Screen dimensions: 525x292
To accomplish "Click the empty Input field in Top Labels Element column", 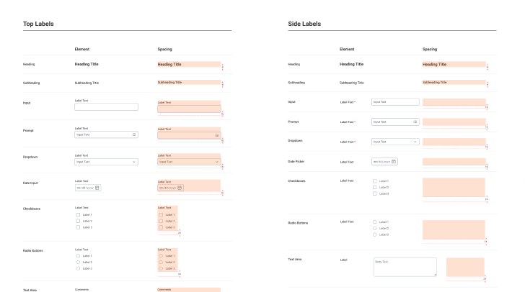I will pyautogui.click(x=106, y=107).
